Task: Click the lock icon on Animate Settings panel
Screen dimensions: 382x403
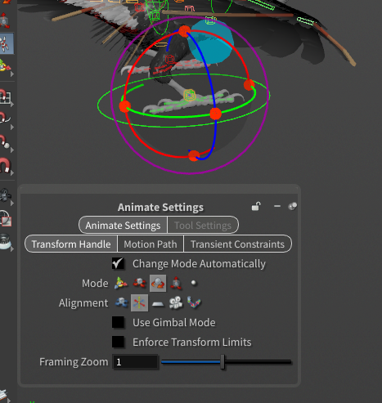Action: coord(256,207)
